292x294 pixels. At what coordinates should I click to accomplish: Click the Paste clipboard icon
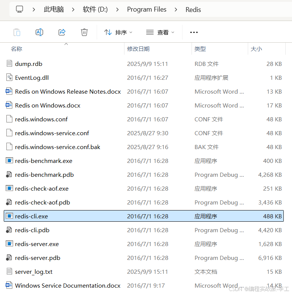tap(17, 32)
